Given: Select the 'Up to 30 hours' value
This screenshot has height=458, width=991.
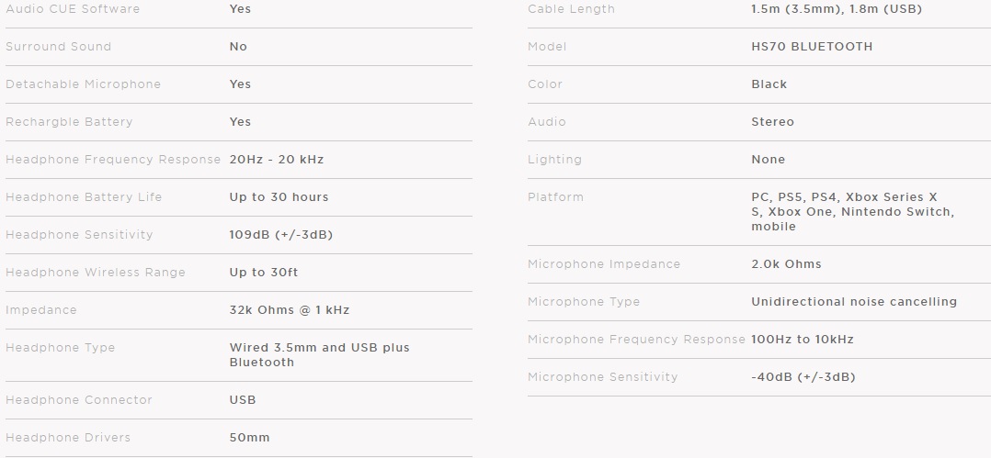Looking at the screenshot, I should pos(279,197).
